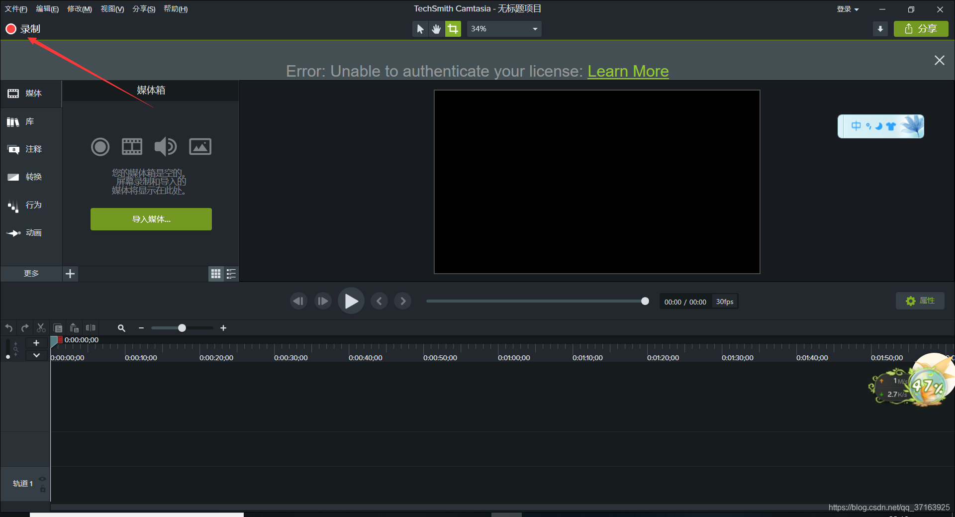Select the hand pan tool

[x=436, y=29]
